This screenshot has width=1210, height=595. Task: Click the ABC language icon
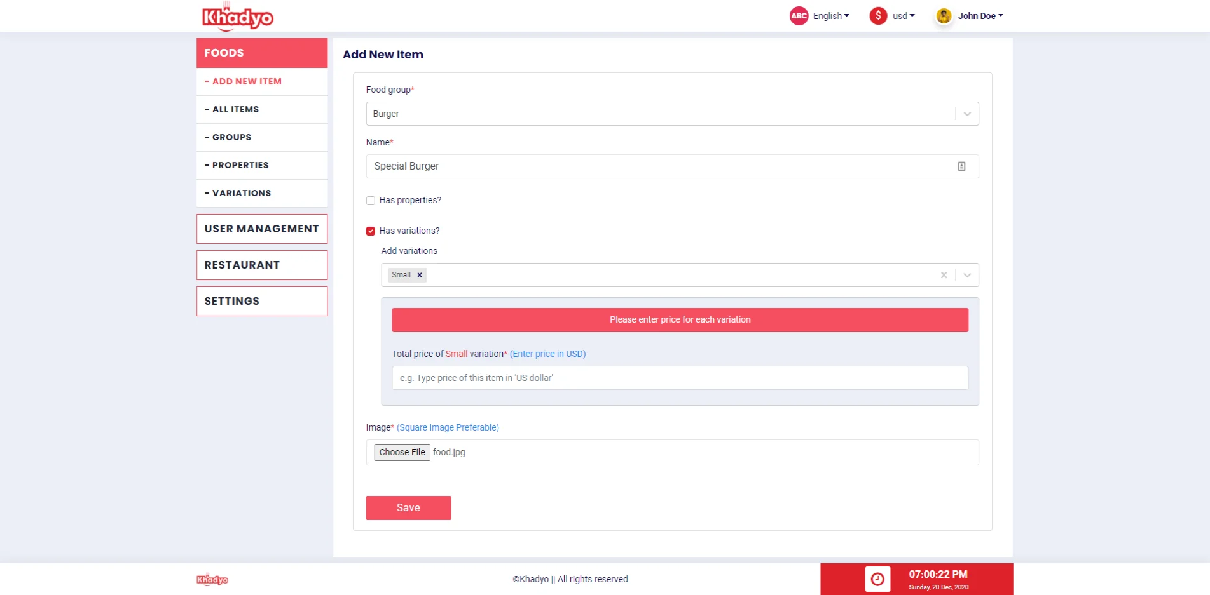(x=799, y=16)
